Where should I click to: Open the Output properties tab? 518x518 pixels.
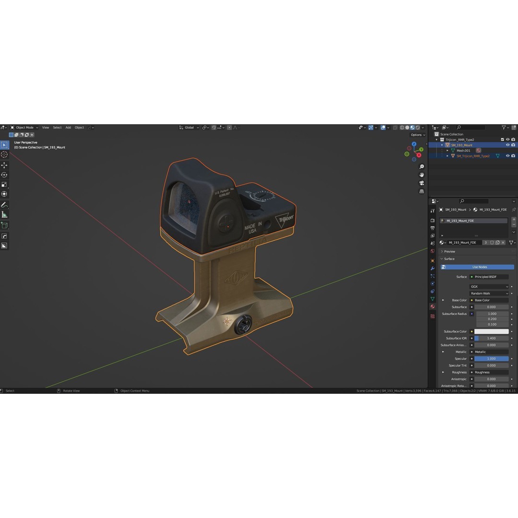tap(433, 228)
